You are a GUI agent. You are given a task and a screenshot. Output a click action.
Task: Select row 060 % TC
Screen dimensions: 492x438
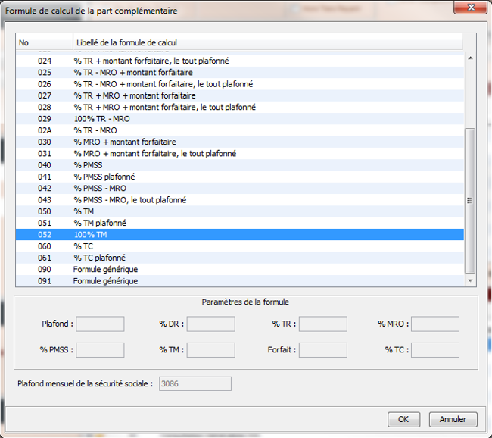point(83,246)
